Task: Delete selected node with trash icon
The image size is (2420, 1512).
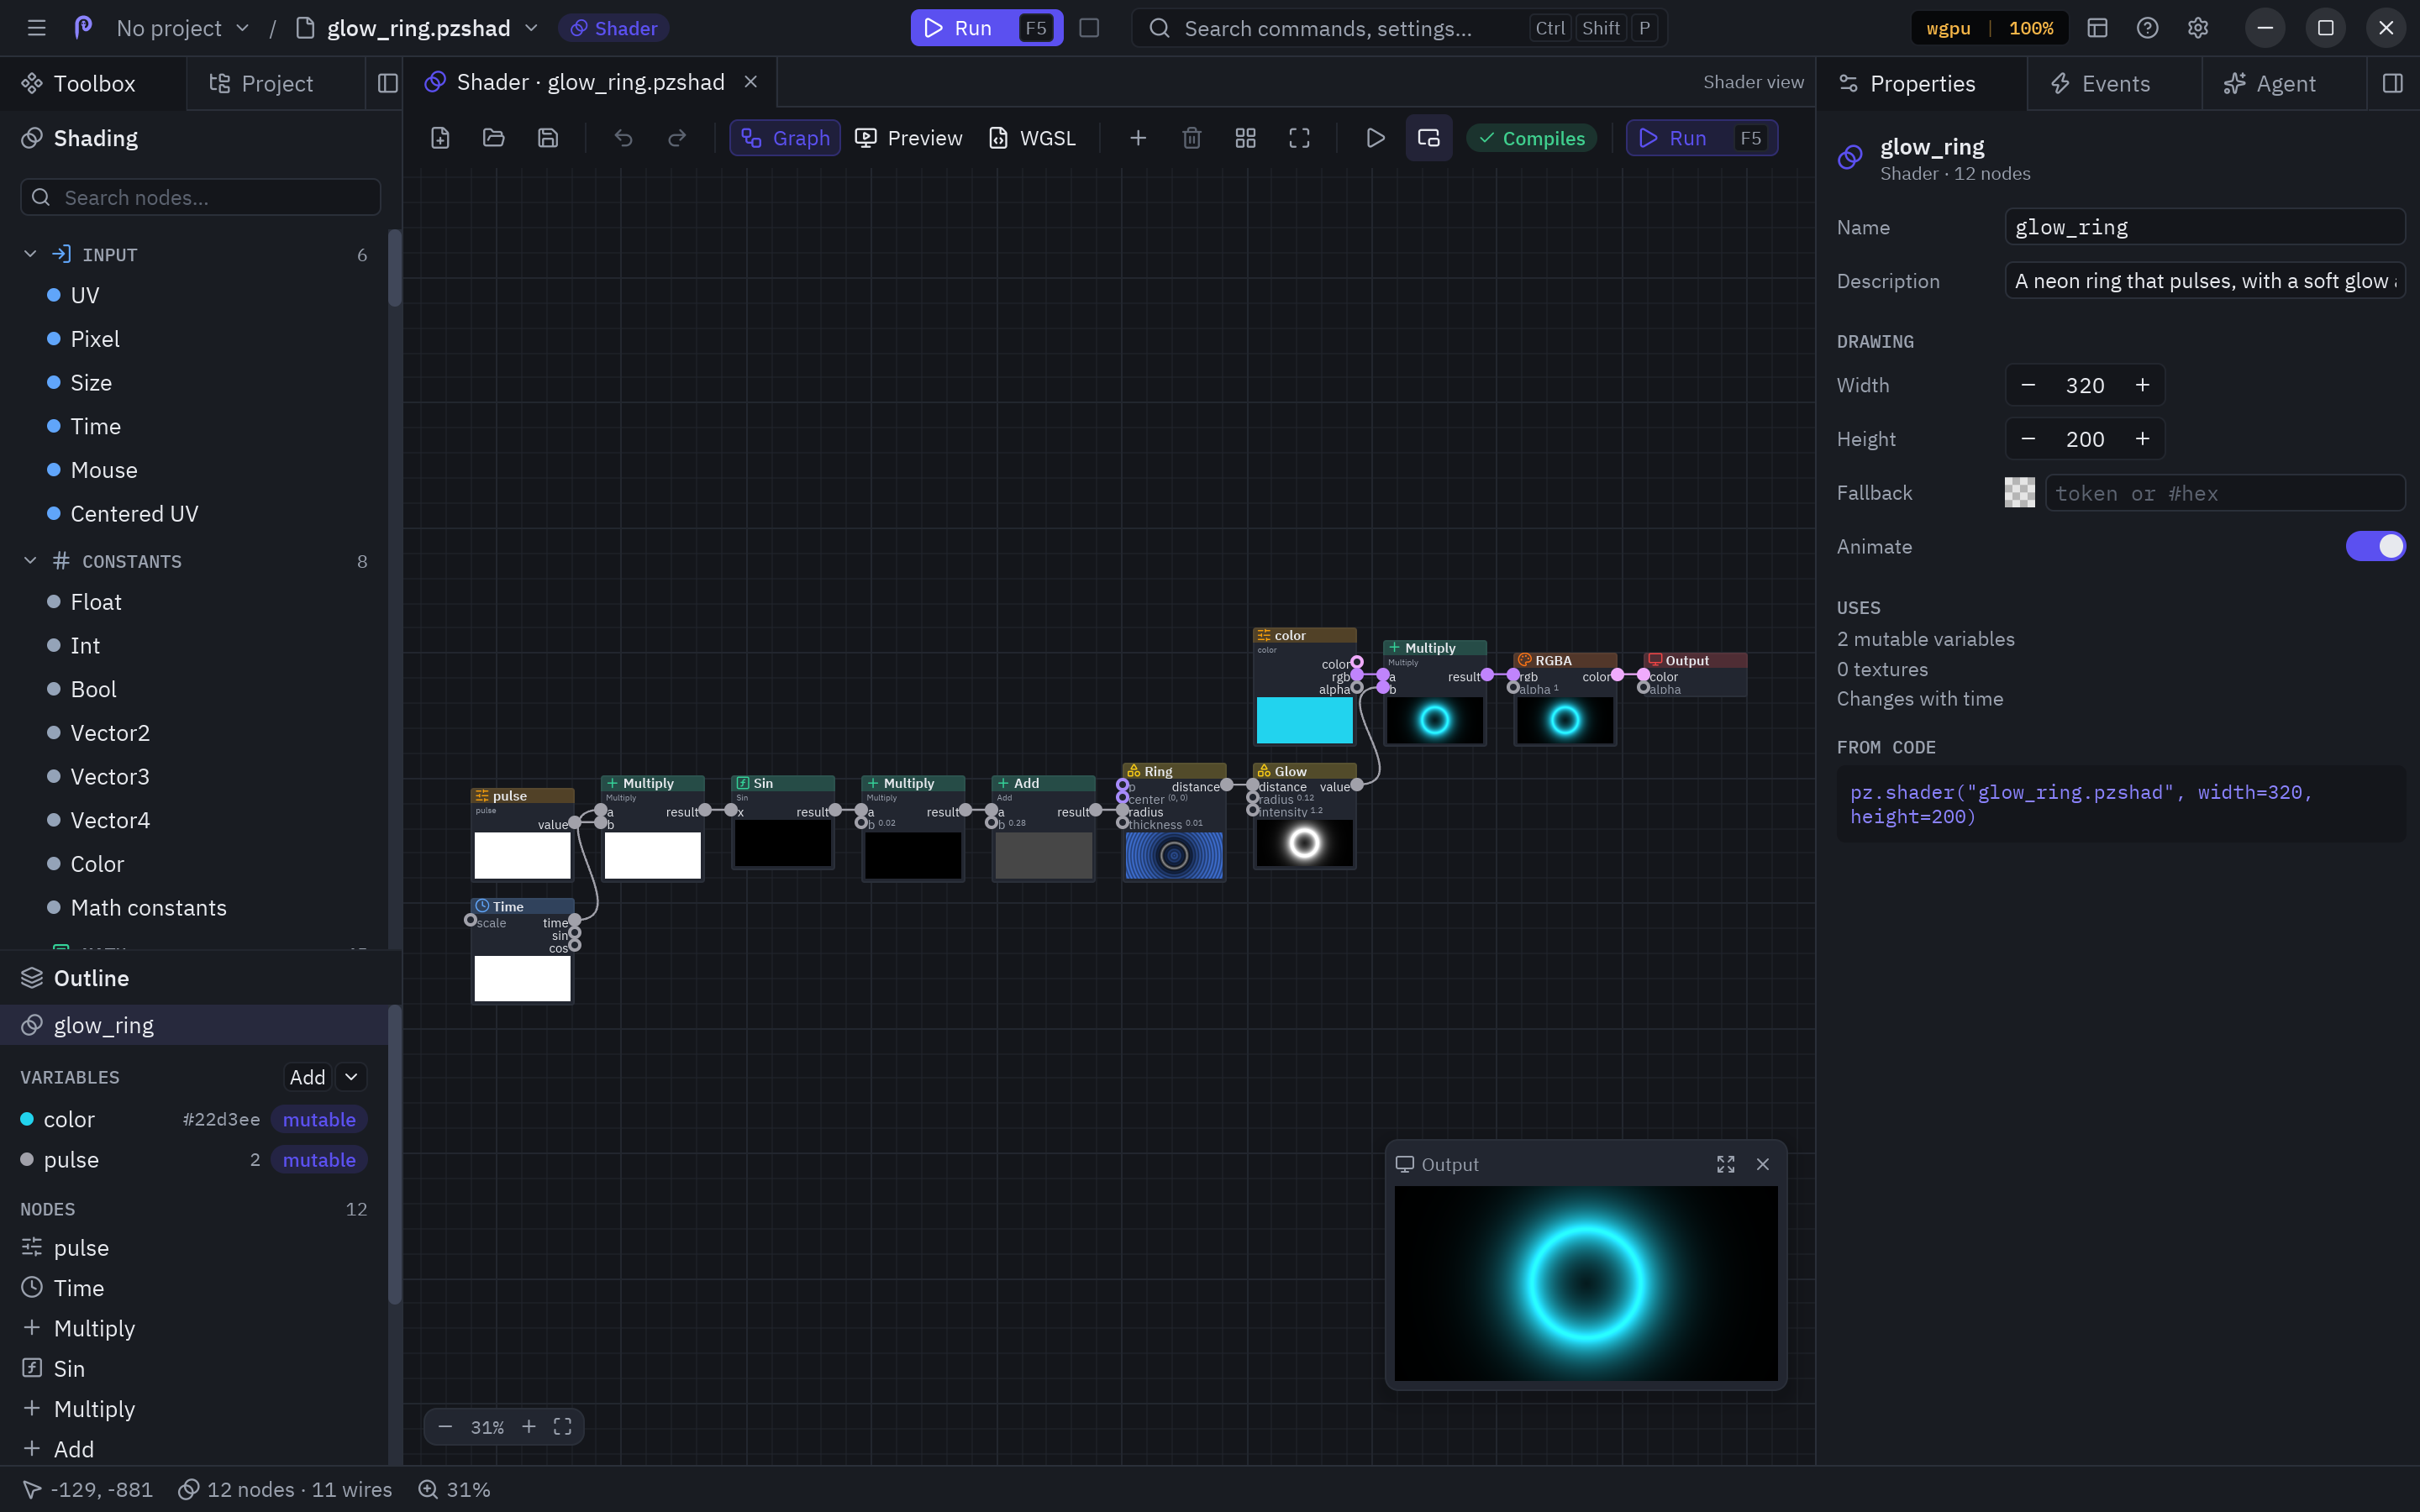Action: [x=1192, y=138]
